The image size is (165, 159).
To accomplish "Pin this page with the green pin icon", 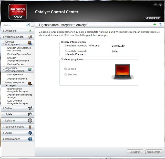I will tap(154, 25).
